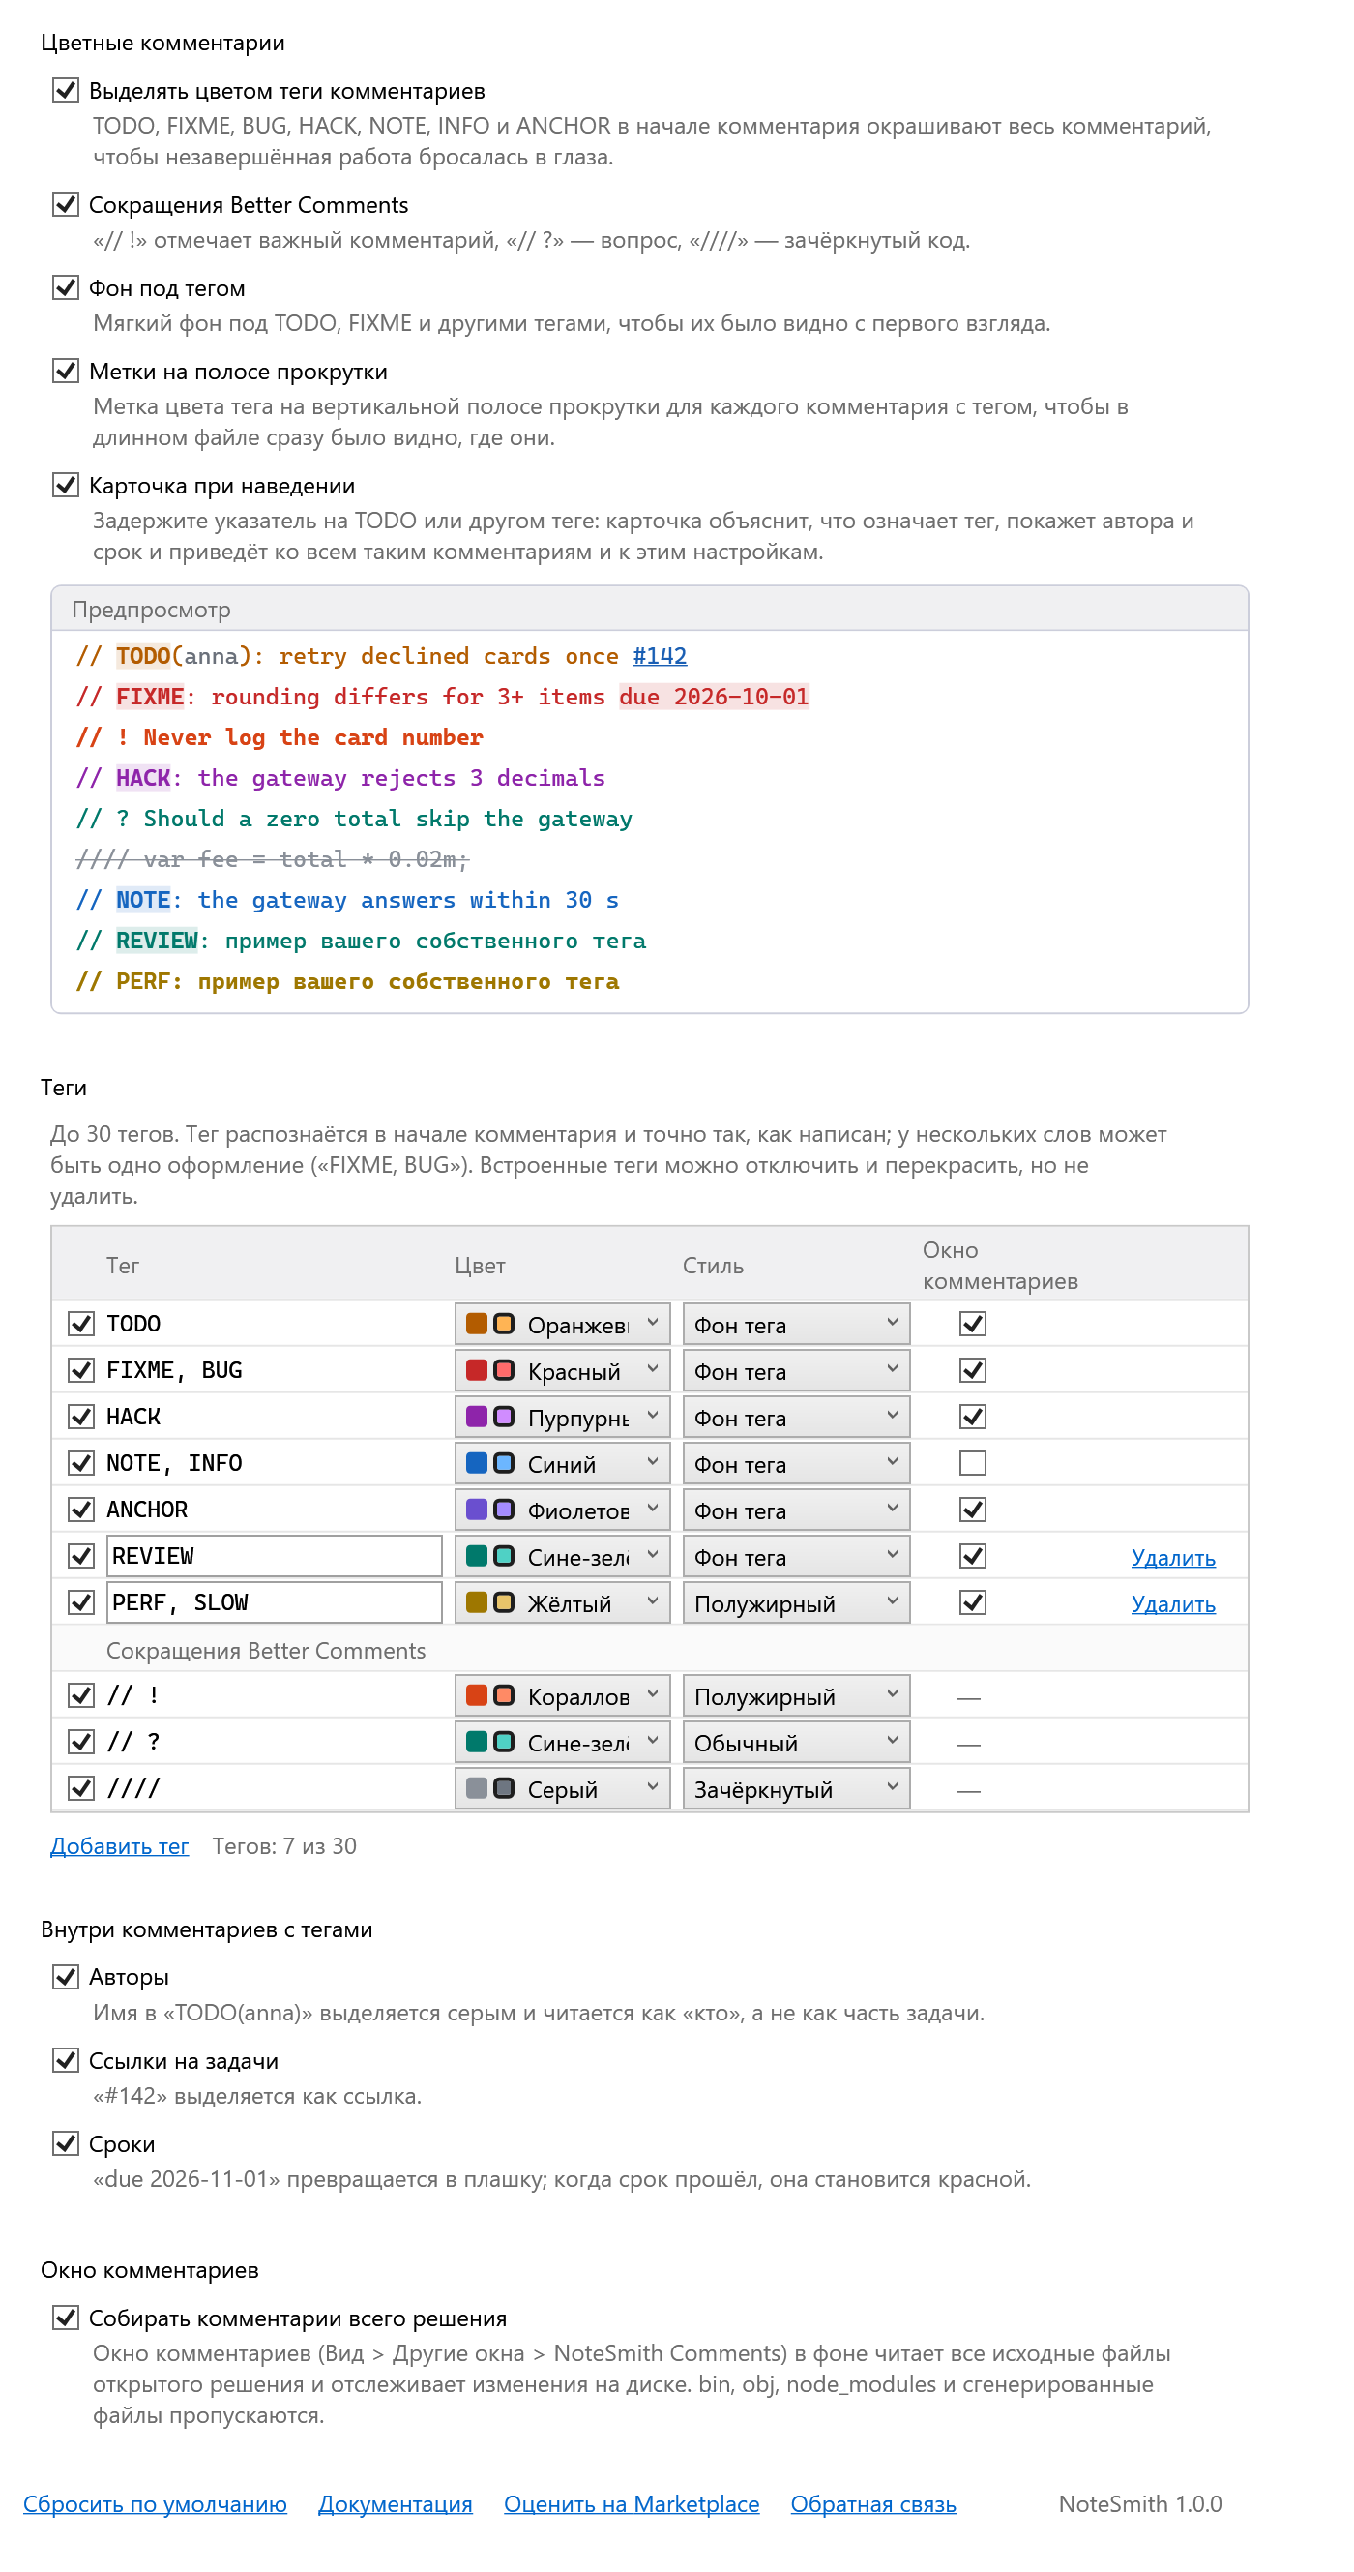Uncheck 'Карточка при наведении'
This screenshot has width=1354, height=2572.
pyautogui.click(x=66, y=485)
